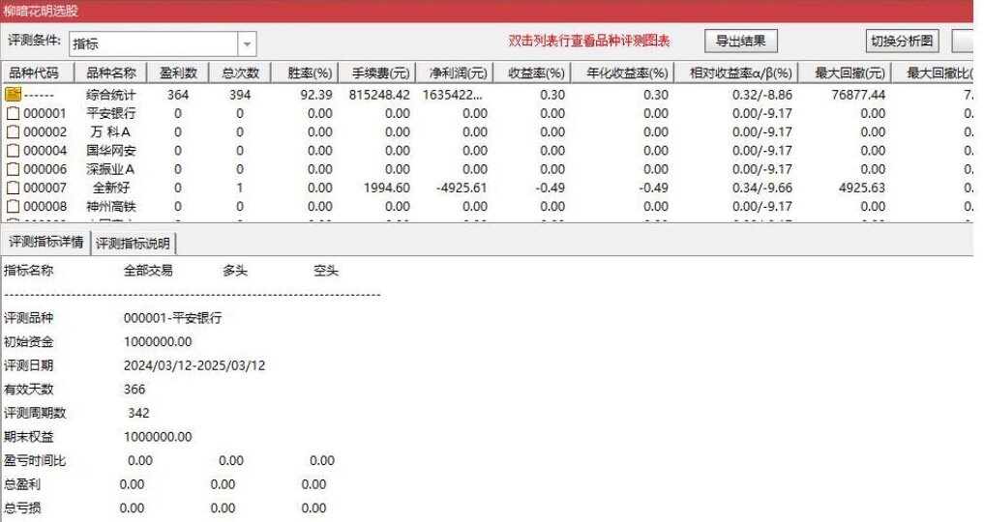Click the 初始资金 label
This screenshot has width=984, height=522.
(x=29, y=341)
